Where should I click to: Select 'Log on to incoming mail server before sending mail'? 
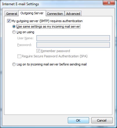(x=14, y=64)
